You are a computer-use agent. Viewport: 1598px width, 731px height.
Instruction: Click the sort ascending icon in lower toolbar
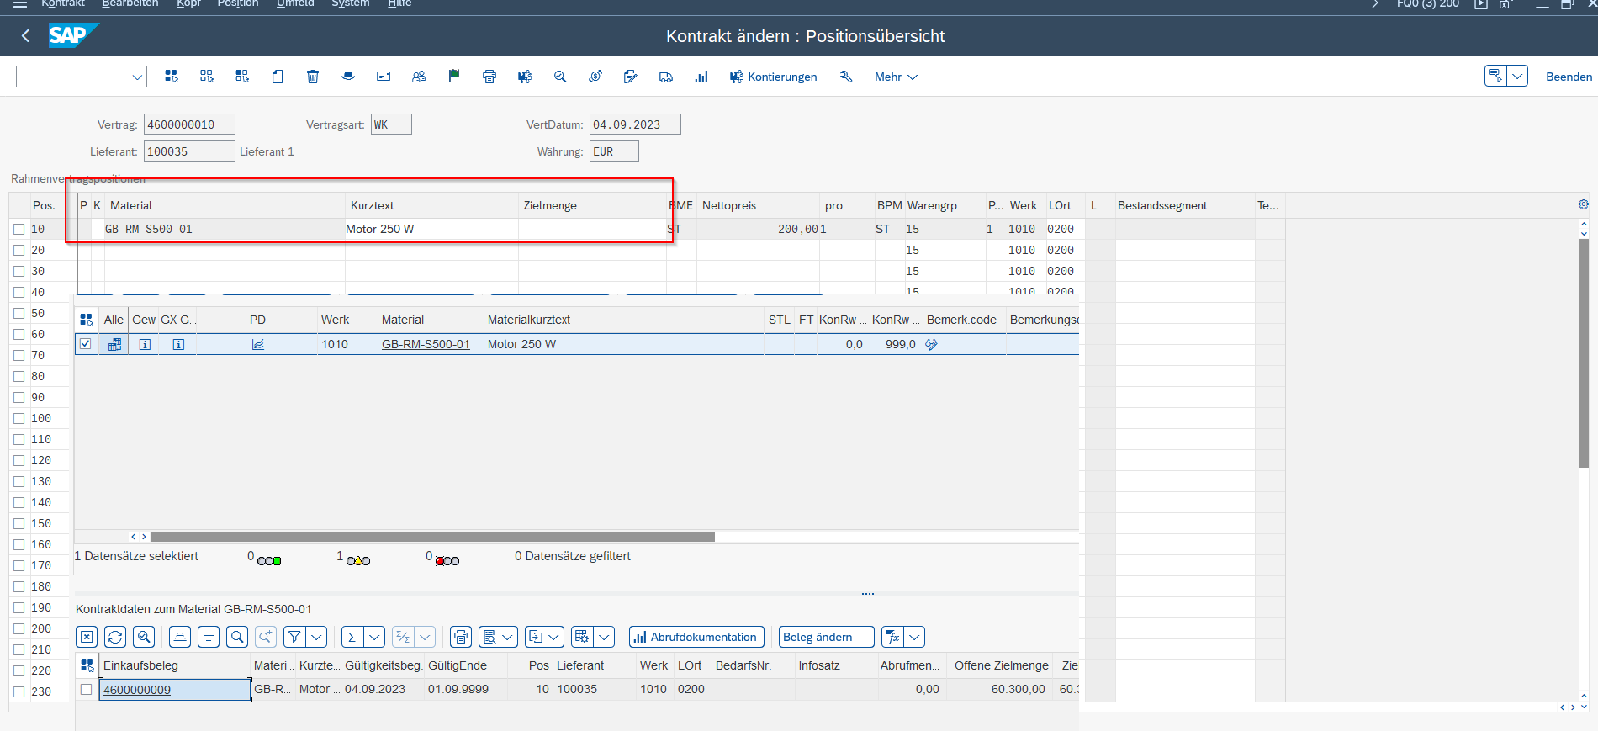pos(180,637)
